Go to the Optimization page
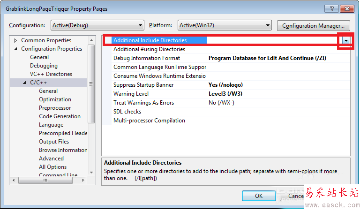Viewport: 360px width, 212px height. click(x=55, y=99)
